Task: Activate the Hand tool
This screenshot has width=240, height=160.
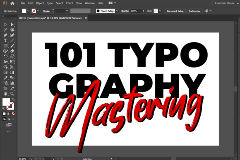Action: point(5,94)
